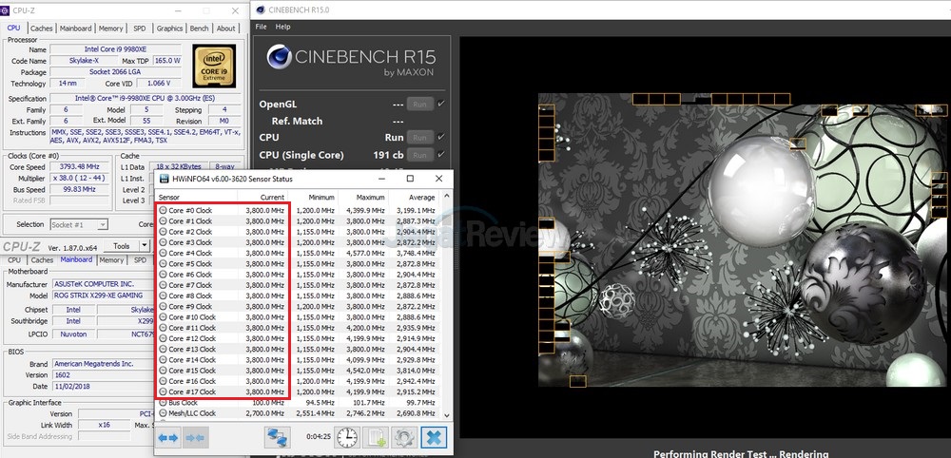This screenshot has height=458, width=951.
Task: Click the CPU Run button in Cinebench
Action: click(419, 138)
